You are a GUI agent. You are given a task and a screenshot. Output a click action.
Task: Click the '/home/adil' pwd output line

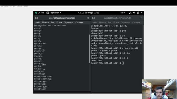(97, 33)
